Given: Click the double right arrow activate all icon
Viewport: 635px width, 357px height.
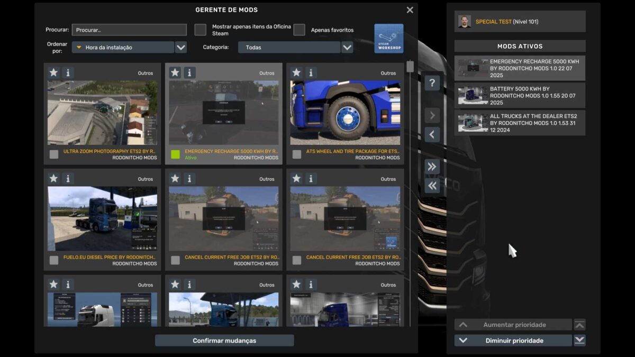Looking at the screenshot, I should point(432,167).
